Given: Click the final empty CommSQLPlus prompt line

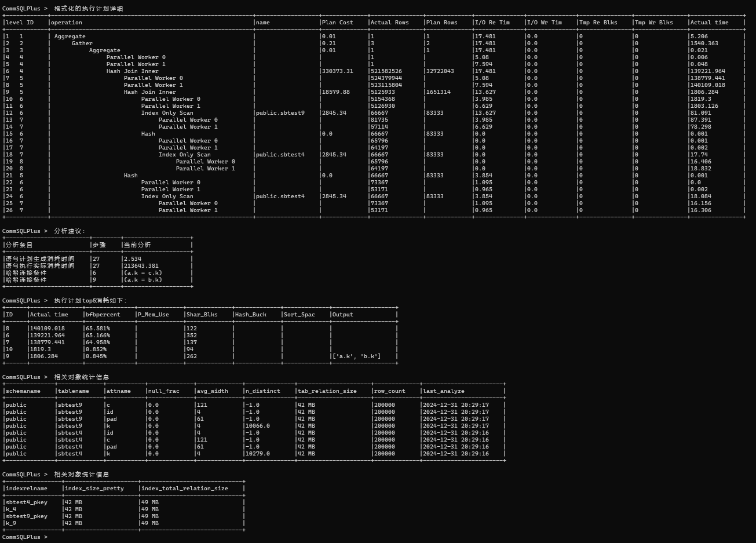Looking at the screenshot, I should pos(25,537).
